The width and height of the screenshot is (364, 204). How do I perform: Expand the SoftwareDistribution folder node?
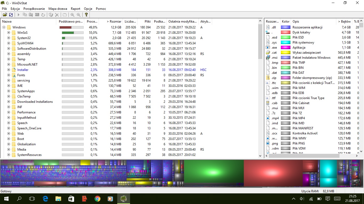click(x=9, y=48)
